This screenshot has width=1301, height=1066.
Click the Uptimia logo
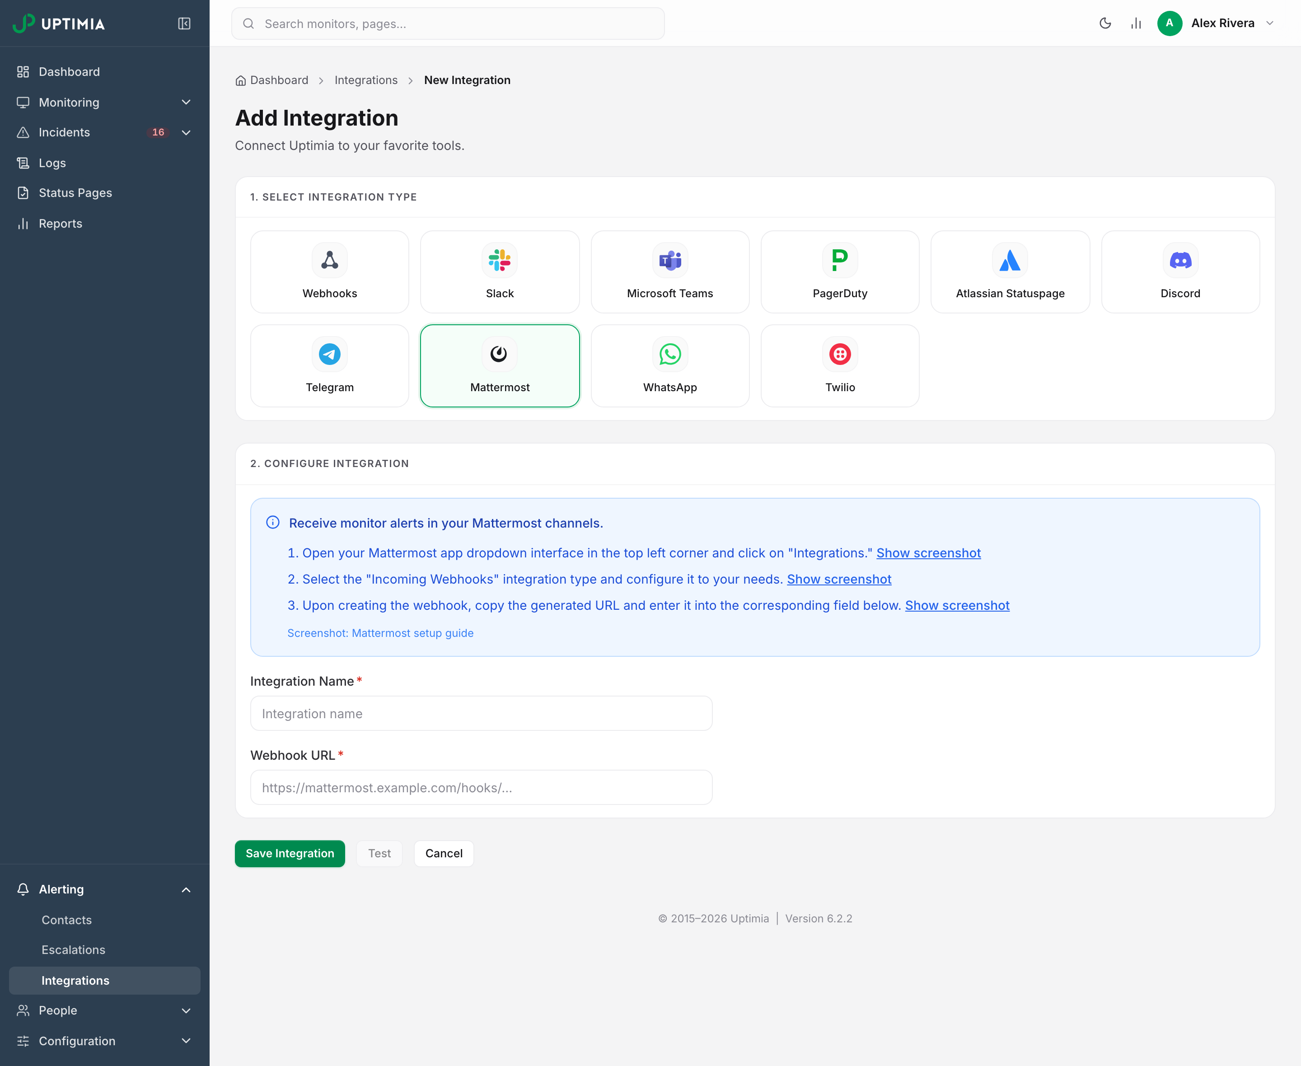pyautogui.click(x=59, y=23)
